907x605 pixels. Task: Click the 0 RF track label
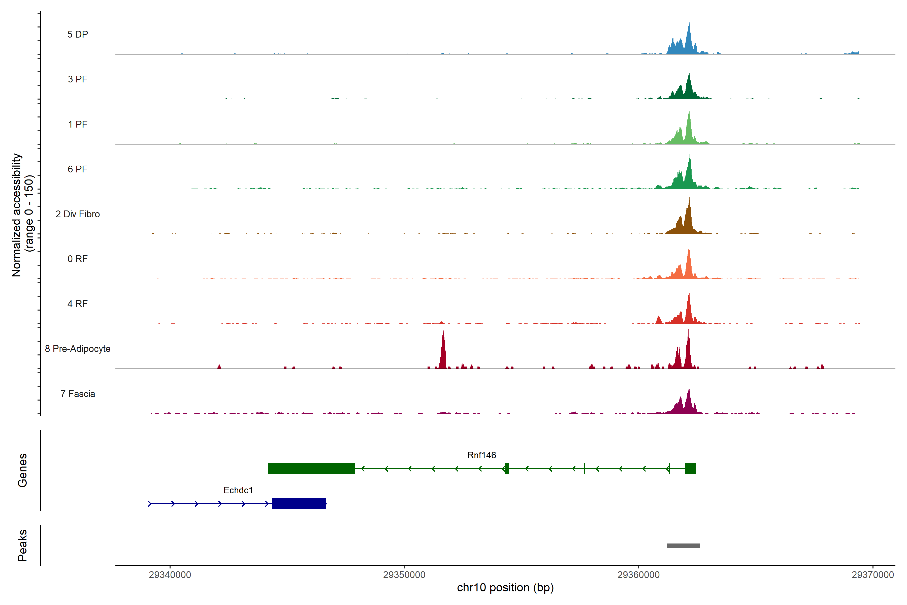[x=78, y=259]
